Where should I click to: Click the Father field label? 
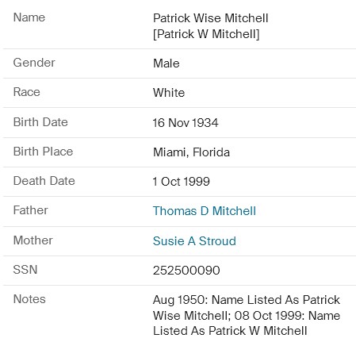point(31,210)
